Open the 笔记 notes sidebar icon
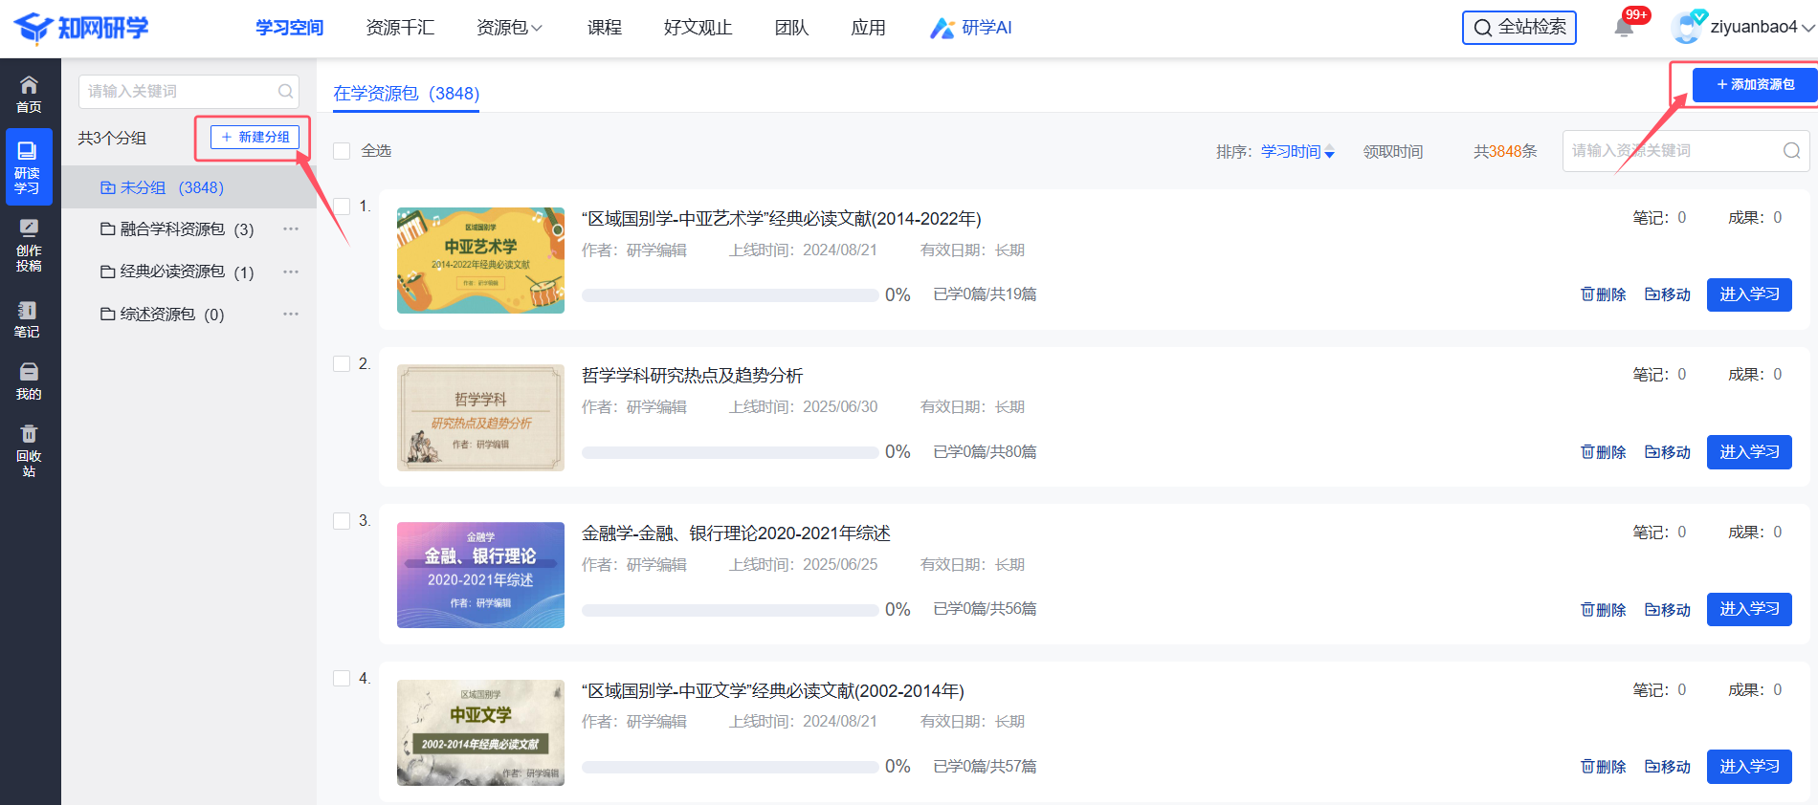Viewport: 1818px width, 805px height. pyautogui.click(x=27, y=319)
